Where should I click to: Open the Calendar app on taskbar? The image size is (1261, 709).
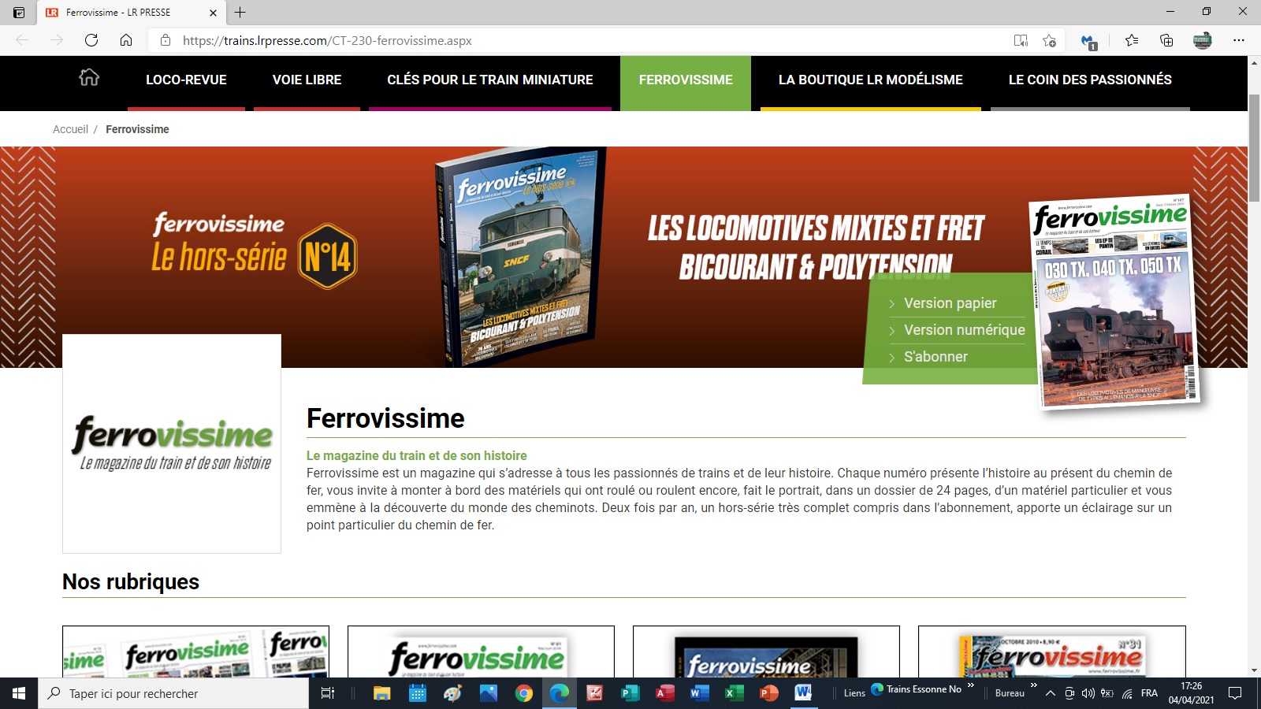418,693
